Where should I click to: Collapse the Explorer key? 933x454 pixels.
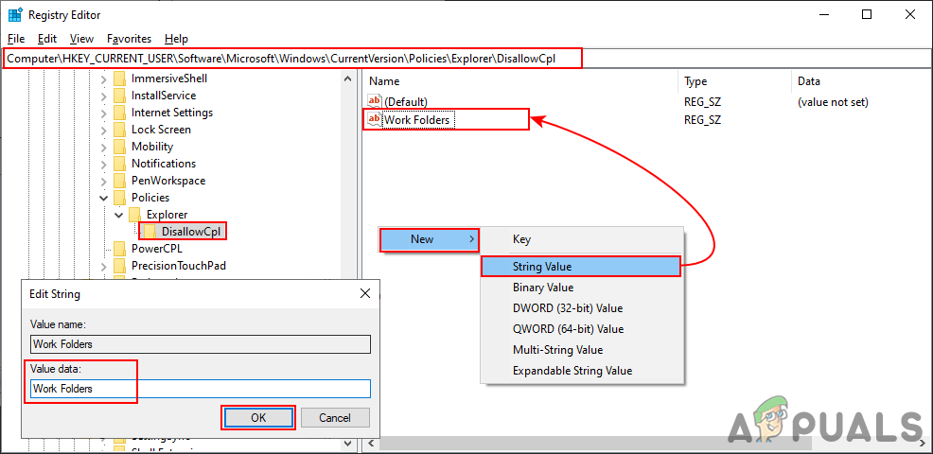(x=120, y=215)
